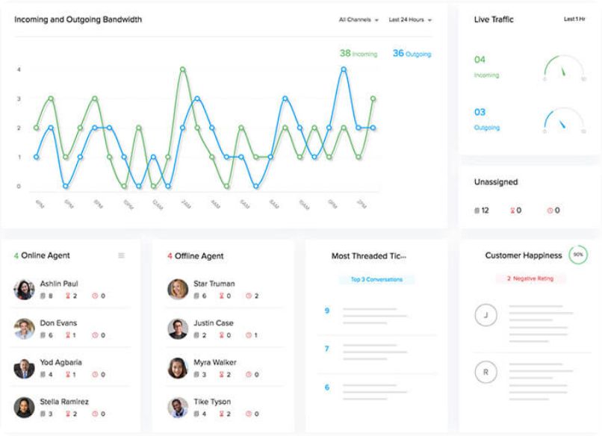Image resolution: width=602 pixels, height=436 pixels.
Task: Click Stella Ramirez's clock icon
Action: 95,414
